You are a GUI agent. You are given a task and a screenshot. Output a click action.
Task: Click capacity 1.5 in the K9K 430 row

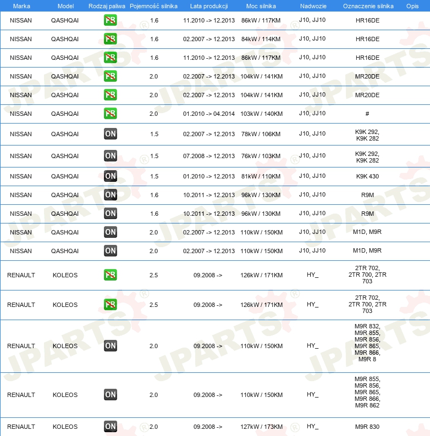point(155,176)
